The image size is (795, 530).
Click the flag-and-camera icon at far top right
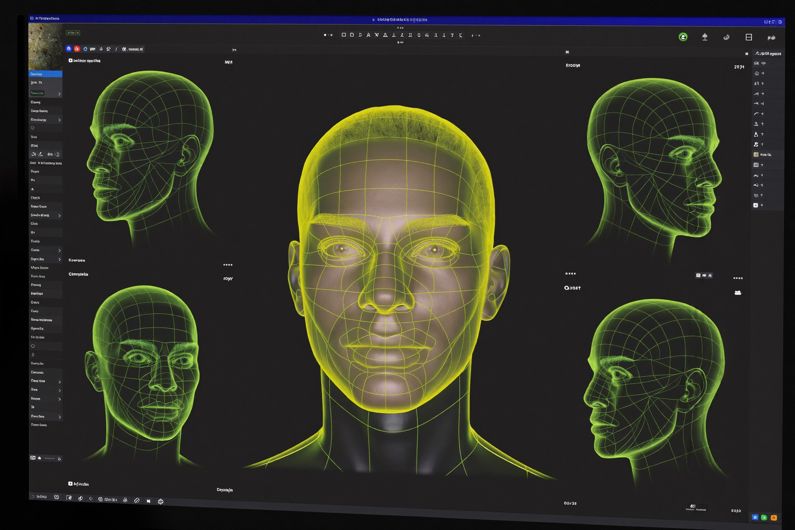771,38
